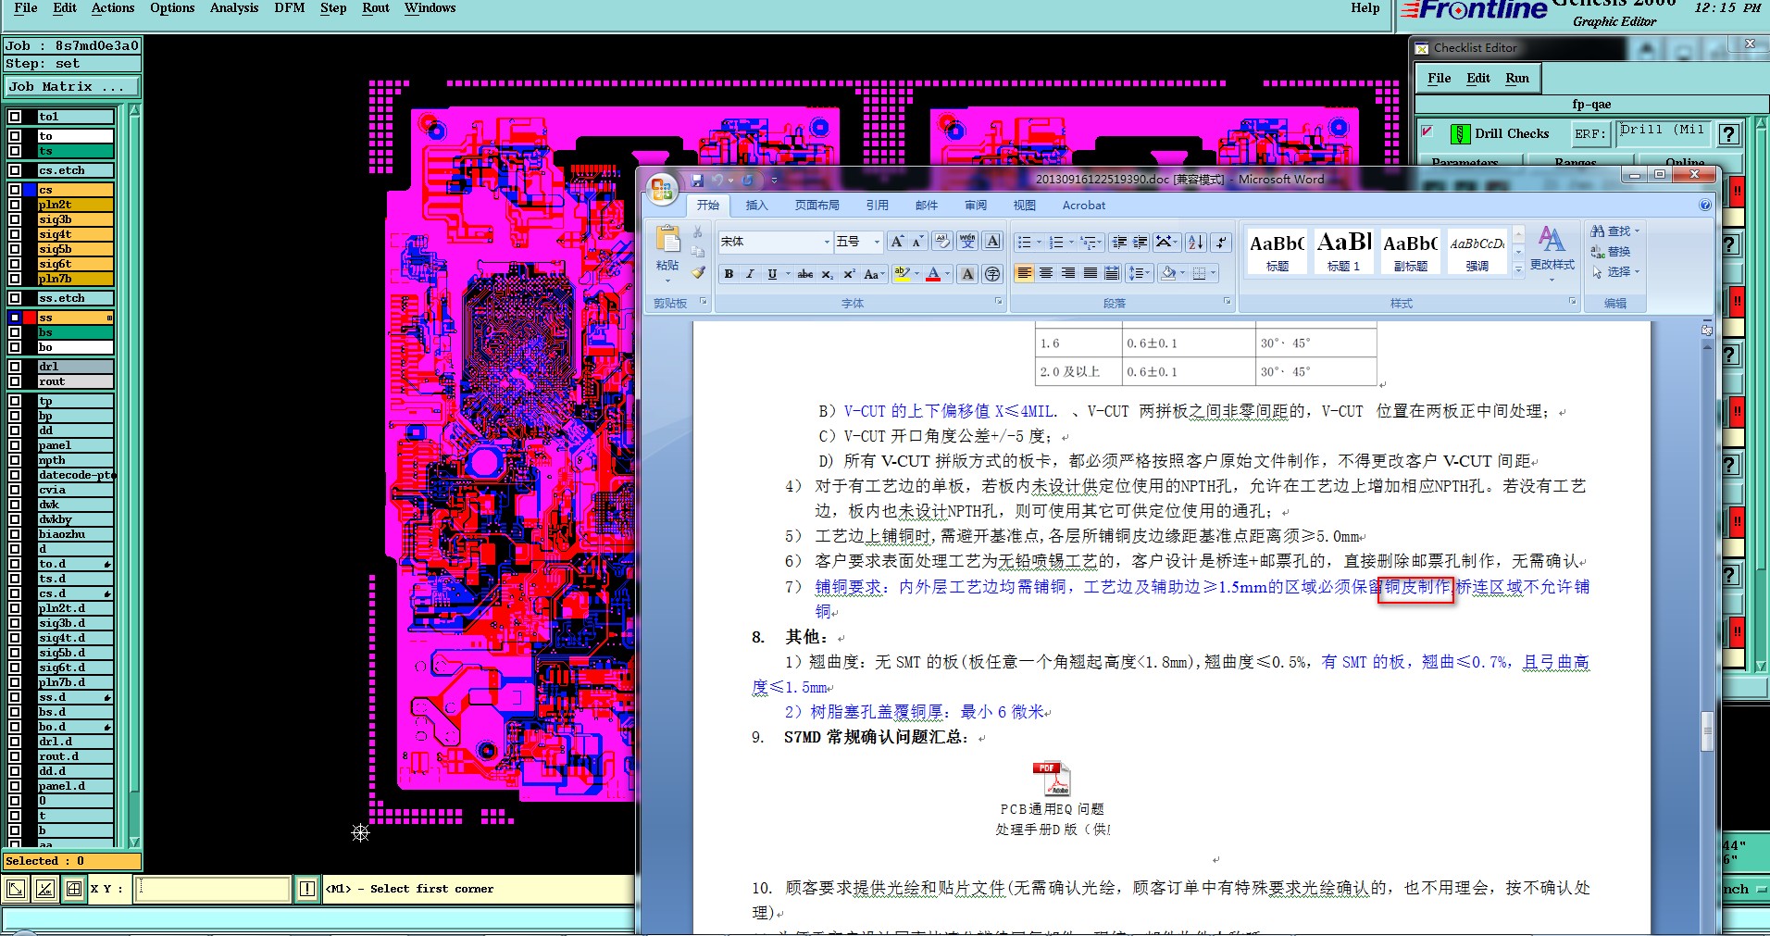Toggle checkbox for layer sig3b
The image size is (1770, 936).
(15, 219)
